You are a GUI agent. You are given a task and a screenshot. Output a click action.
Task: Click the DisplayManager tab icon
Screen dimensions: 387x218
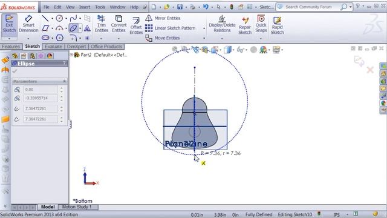[50, 56]
